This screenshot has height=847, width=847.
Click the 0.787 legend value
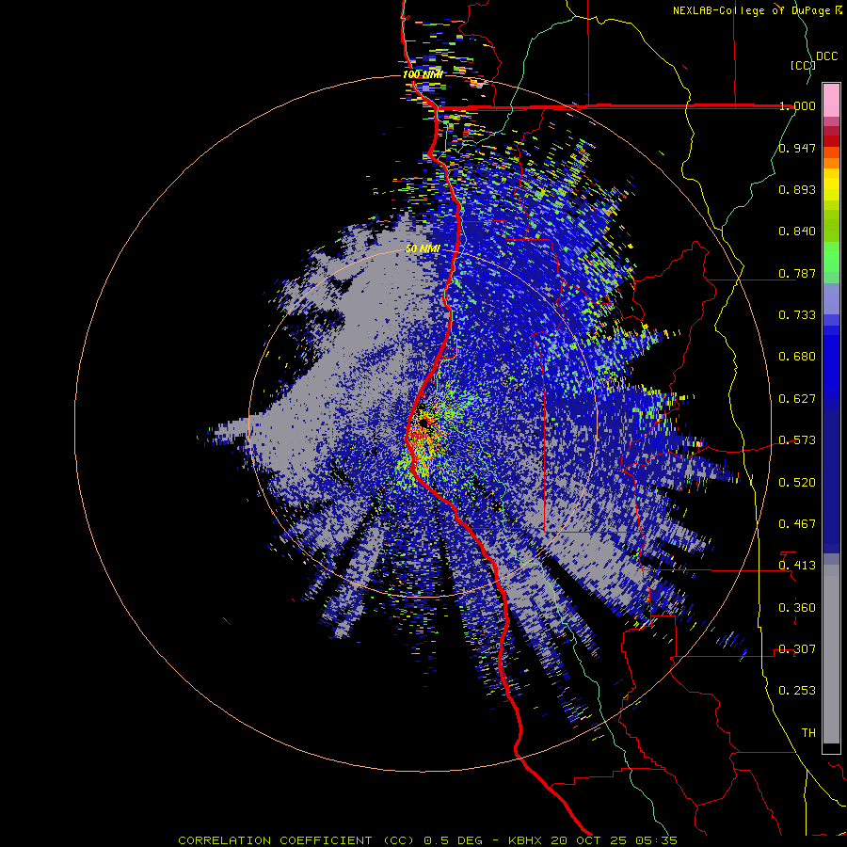click(x=797, y=273)
